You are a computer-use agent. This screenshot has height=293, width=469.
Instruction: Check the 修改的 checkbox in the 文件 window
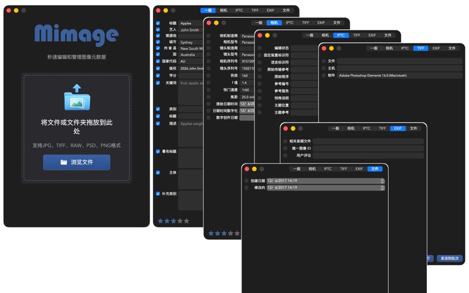tap(246, 188)
